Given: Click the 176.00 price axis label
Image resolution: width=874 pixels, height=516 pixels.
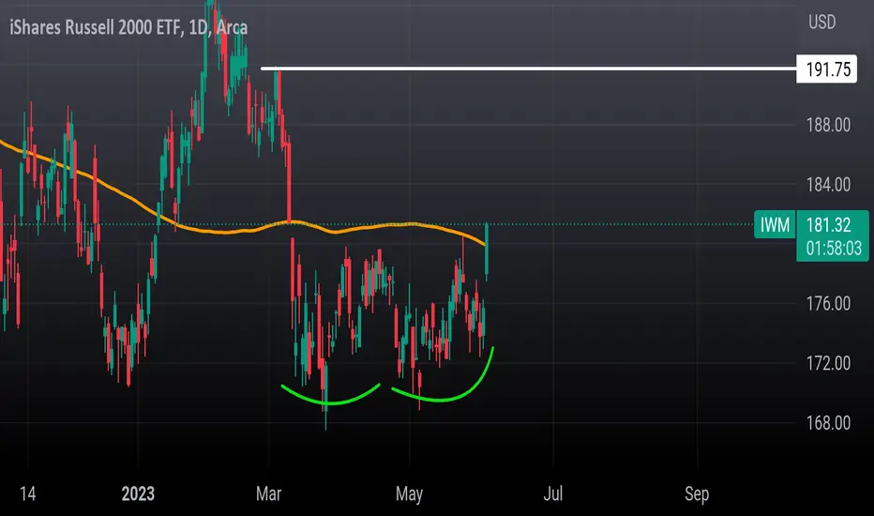Looking at the screenshot, I should pyautogui.click(x=828, y=304).
